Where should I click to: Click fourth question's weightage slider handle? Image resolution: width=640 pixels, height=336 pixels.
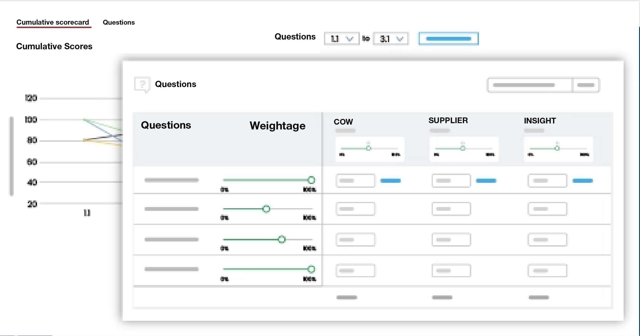click(311, 269)
